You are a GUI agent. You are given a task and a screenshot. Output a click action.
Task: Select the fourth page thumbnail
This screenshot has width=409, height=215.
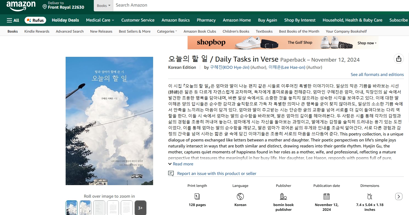pyautogui.click(x=113, y=208)
